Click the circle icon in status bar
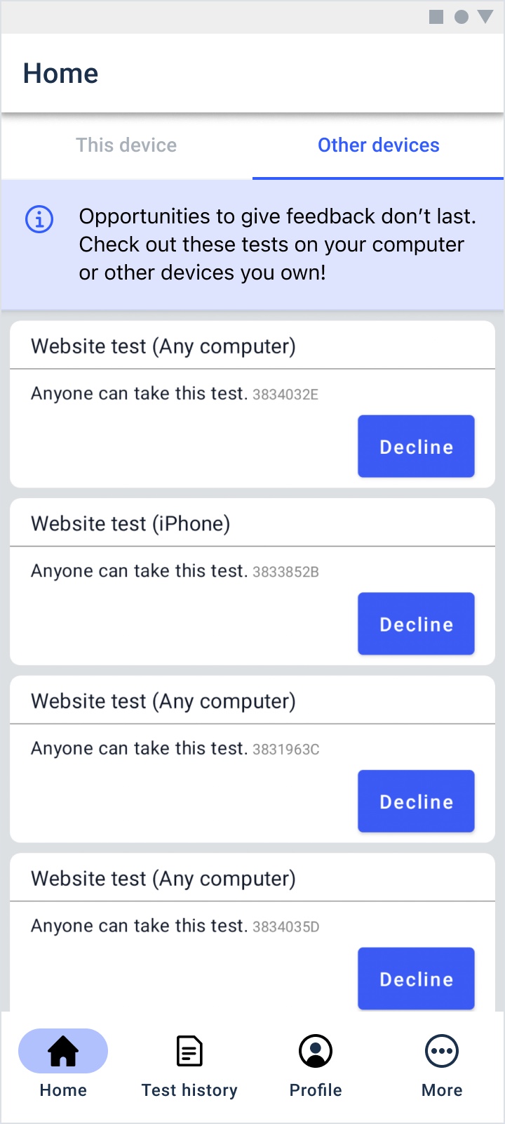The image size is (505, 1124). pos(462,17)
